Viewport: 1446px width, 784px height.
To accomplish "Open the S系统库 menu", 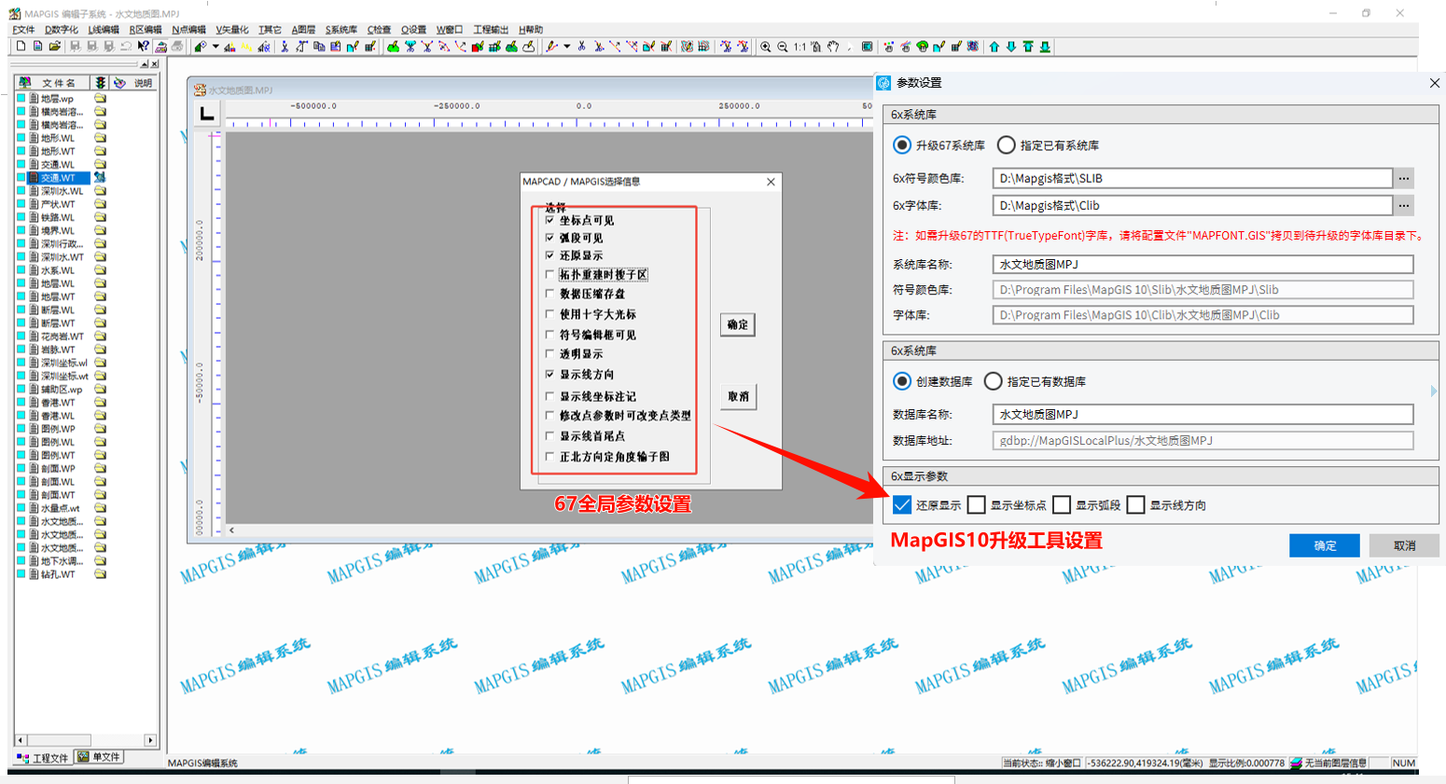I will [x=341, y=30].
